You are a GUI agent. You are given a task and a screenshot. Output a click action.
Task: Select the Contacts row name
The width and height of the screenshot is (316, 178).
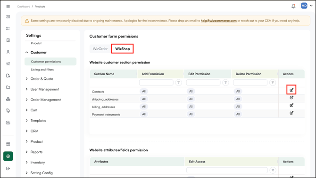pos(98,92)
